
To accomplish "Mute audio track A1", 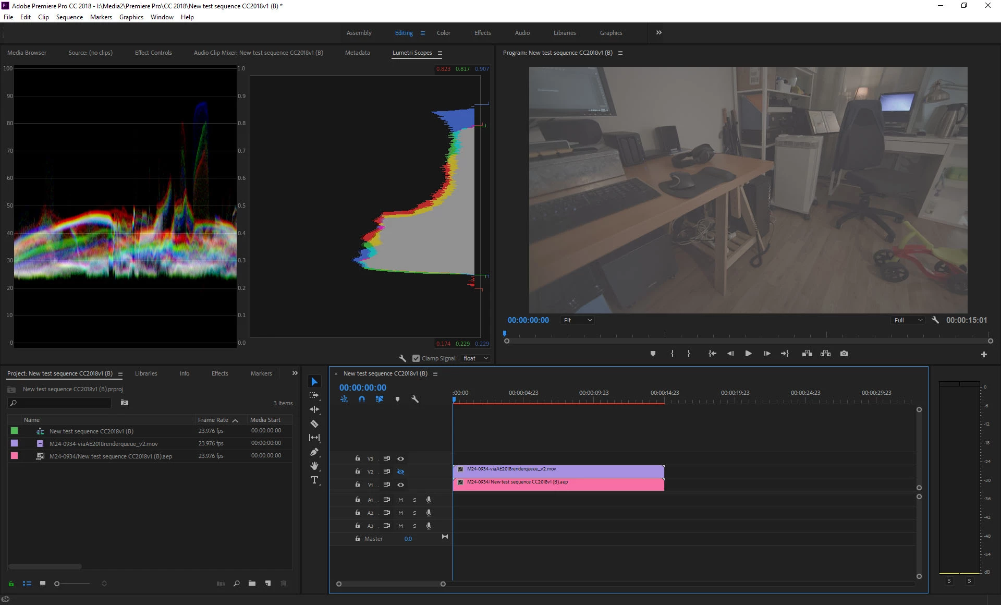I will [400, 500].
